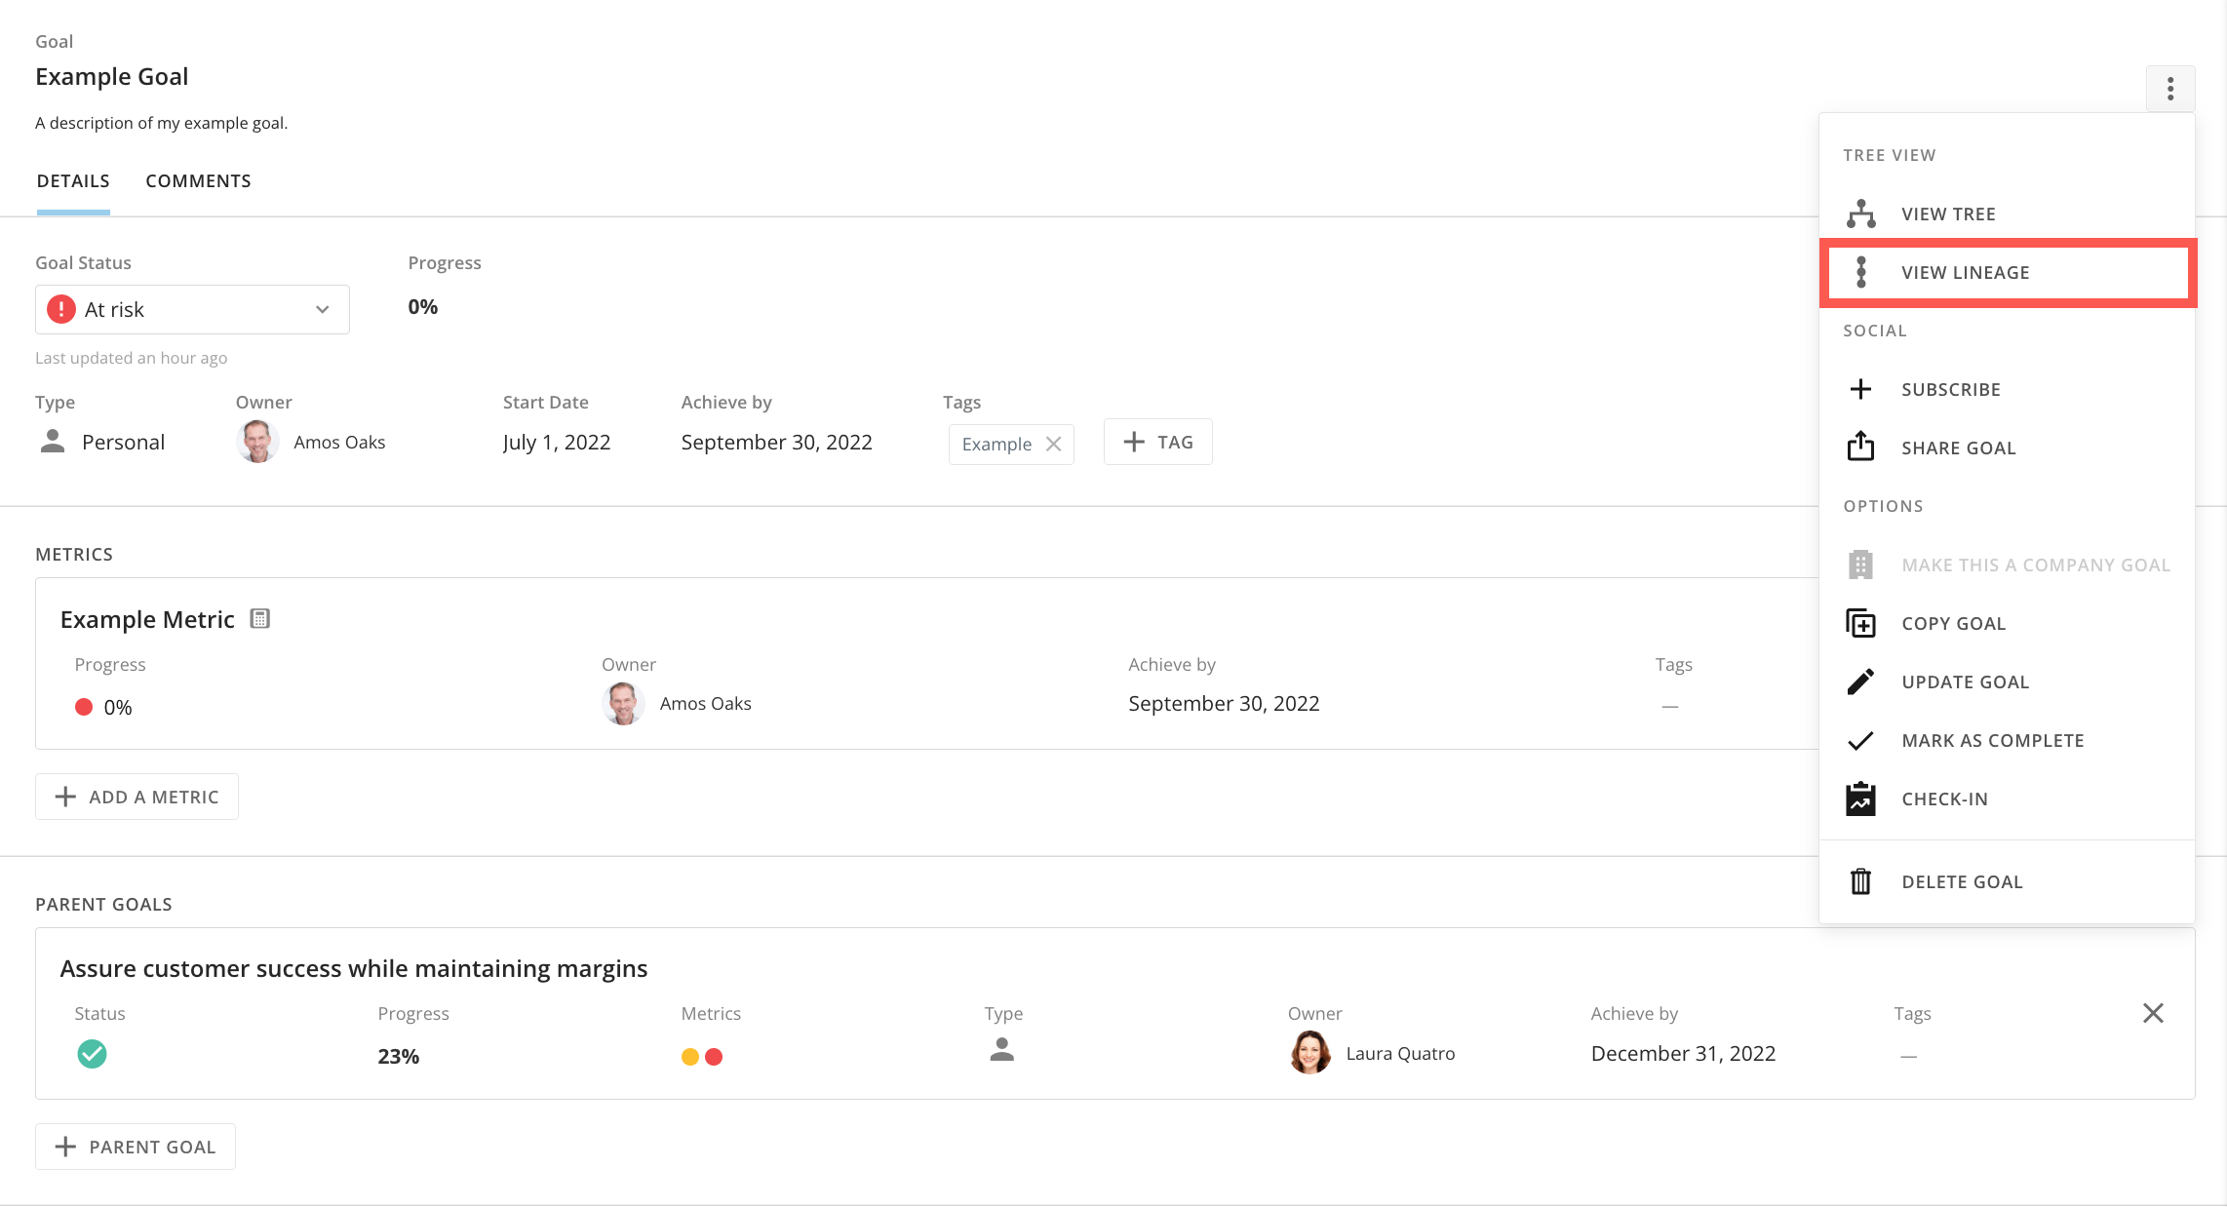Expand the Goal Status dropdown

click(x=192, y=309)
